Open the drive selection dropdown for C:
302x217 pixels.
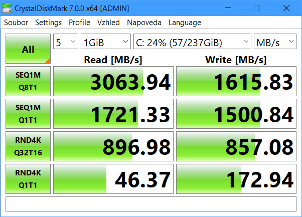coord(192,42)
